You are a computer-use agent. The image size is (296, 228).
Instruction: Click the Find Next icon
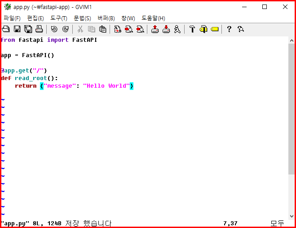pos(129,29)
